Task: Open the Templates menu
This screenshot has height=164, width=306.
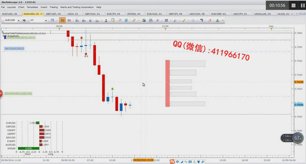Action: click(x=32, y=7)
